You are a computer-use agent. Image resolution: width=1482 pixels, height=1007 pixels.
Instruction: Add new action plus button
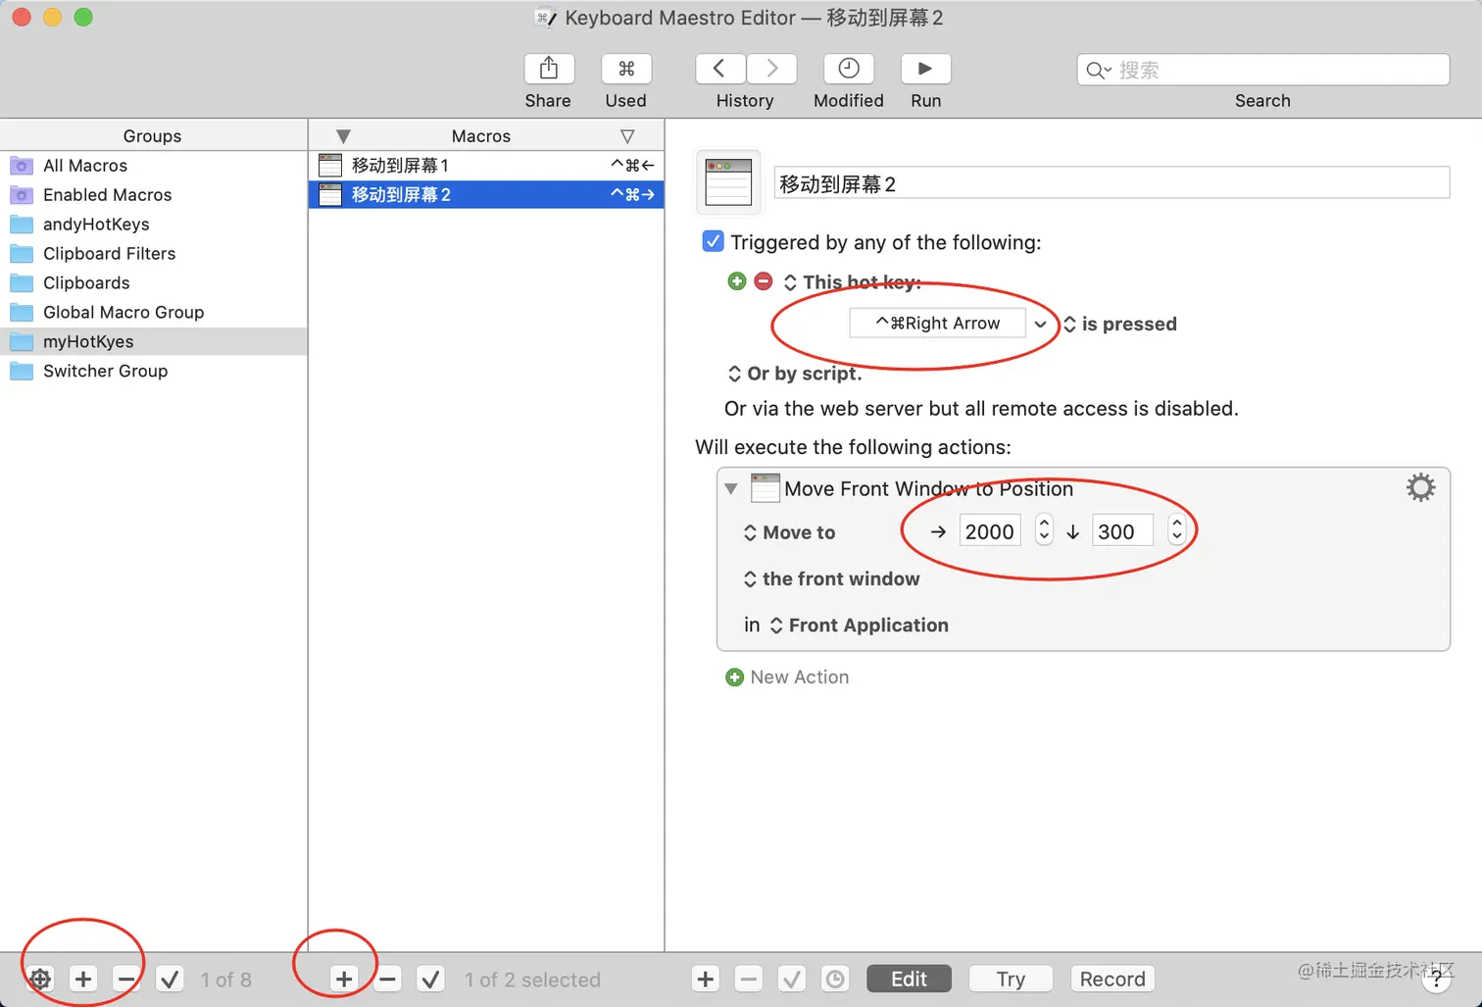pos(706,979)
